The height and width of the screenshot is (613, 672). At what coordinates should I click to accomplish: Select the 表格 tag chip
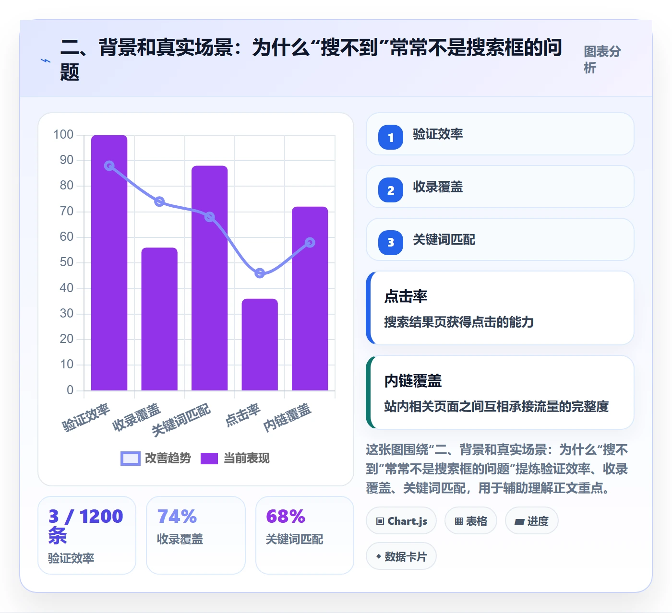click(x=471, y=520)
